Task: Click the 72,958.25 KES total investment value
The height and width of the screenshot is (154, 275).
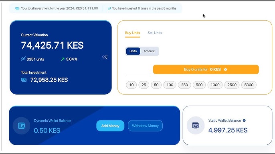Action: point(49,80)
